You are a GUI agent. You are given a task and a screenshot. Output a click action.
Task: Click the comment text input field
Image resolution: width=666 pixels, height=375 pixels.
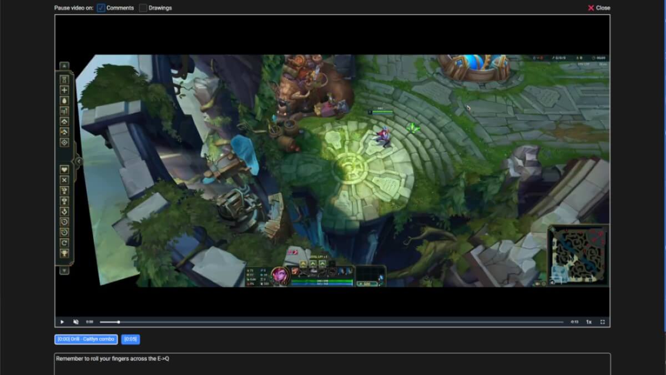coord(332,363)
